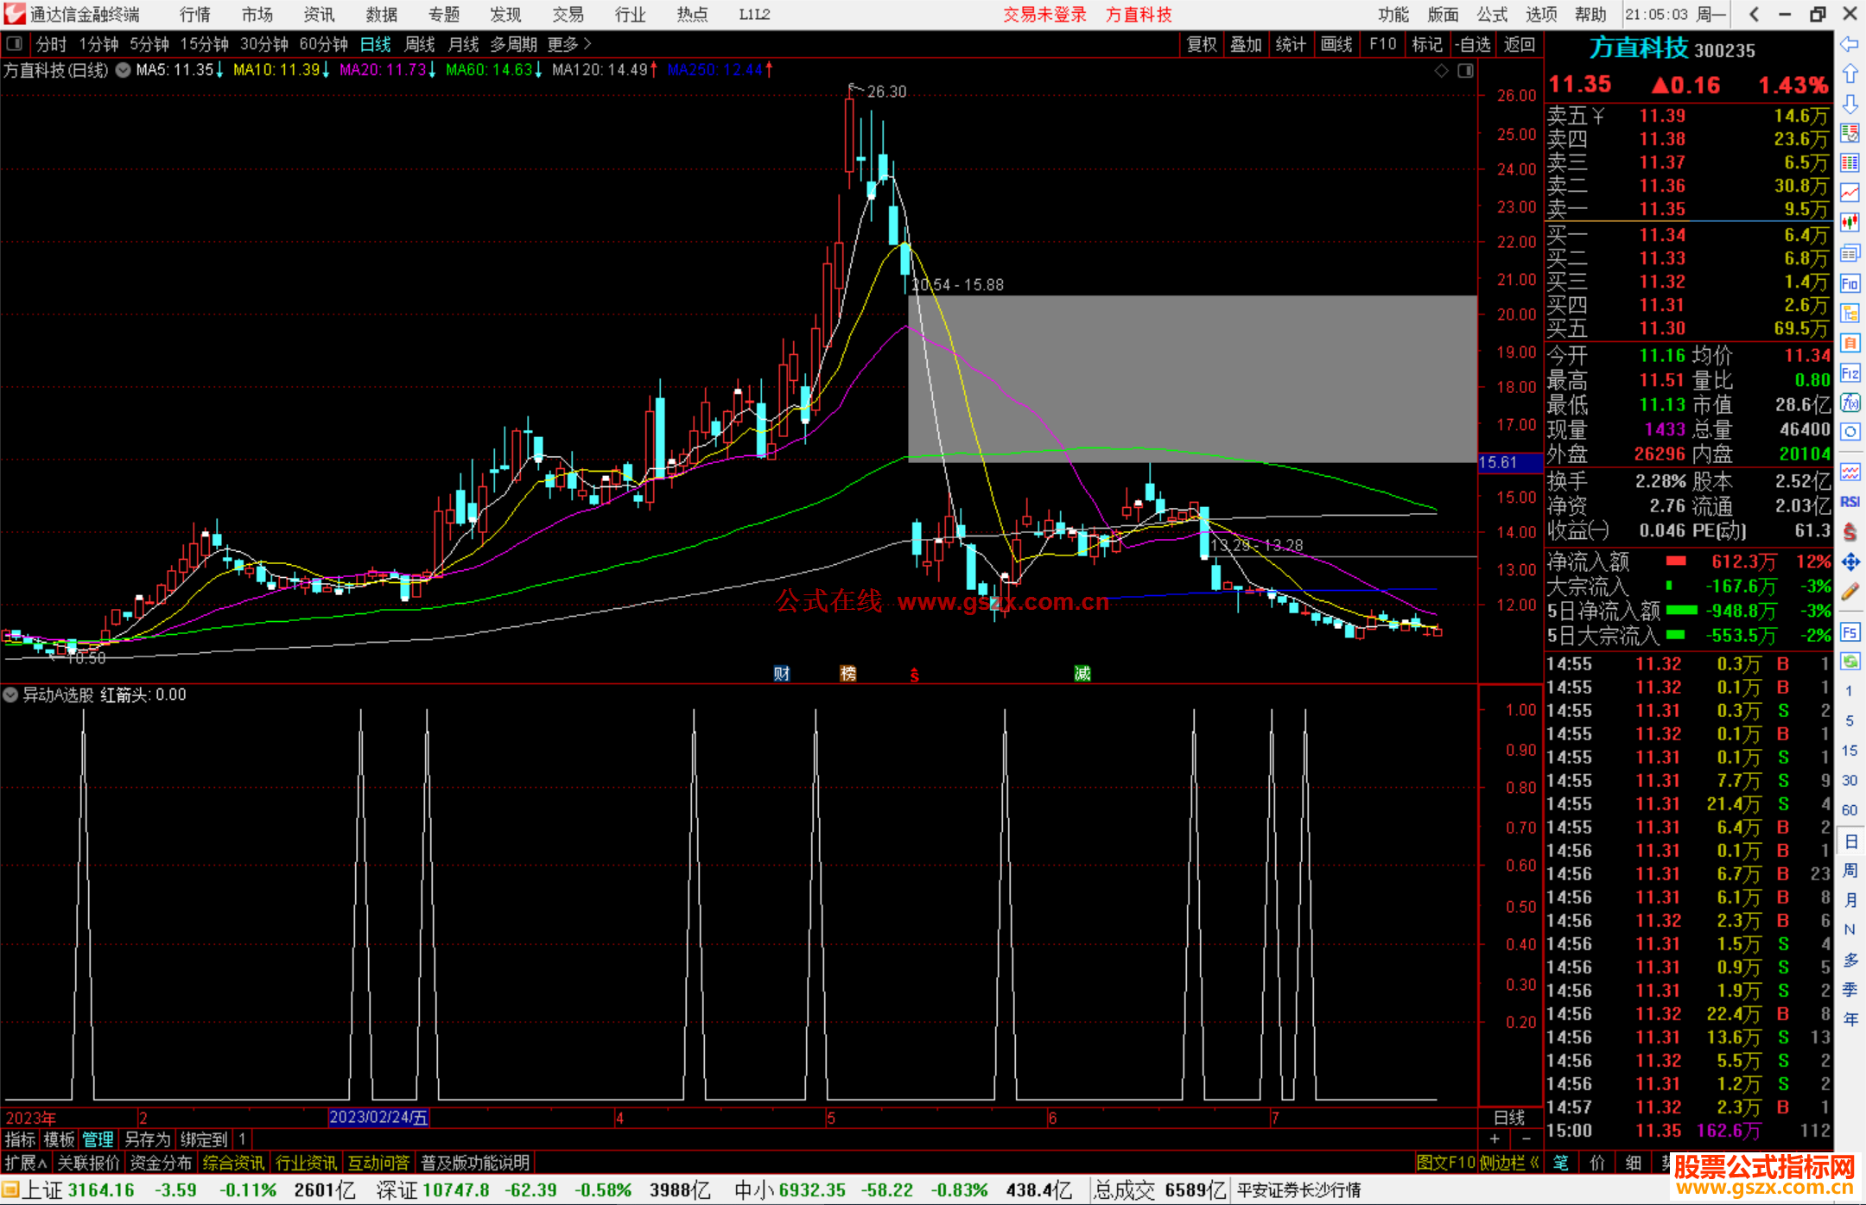Viewport: 1866px width, 1205px height.
Task: Click the RSI indicator sidebar icon
Action: tap(1850, 502)
